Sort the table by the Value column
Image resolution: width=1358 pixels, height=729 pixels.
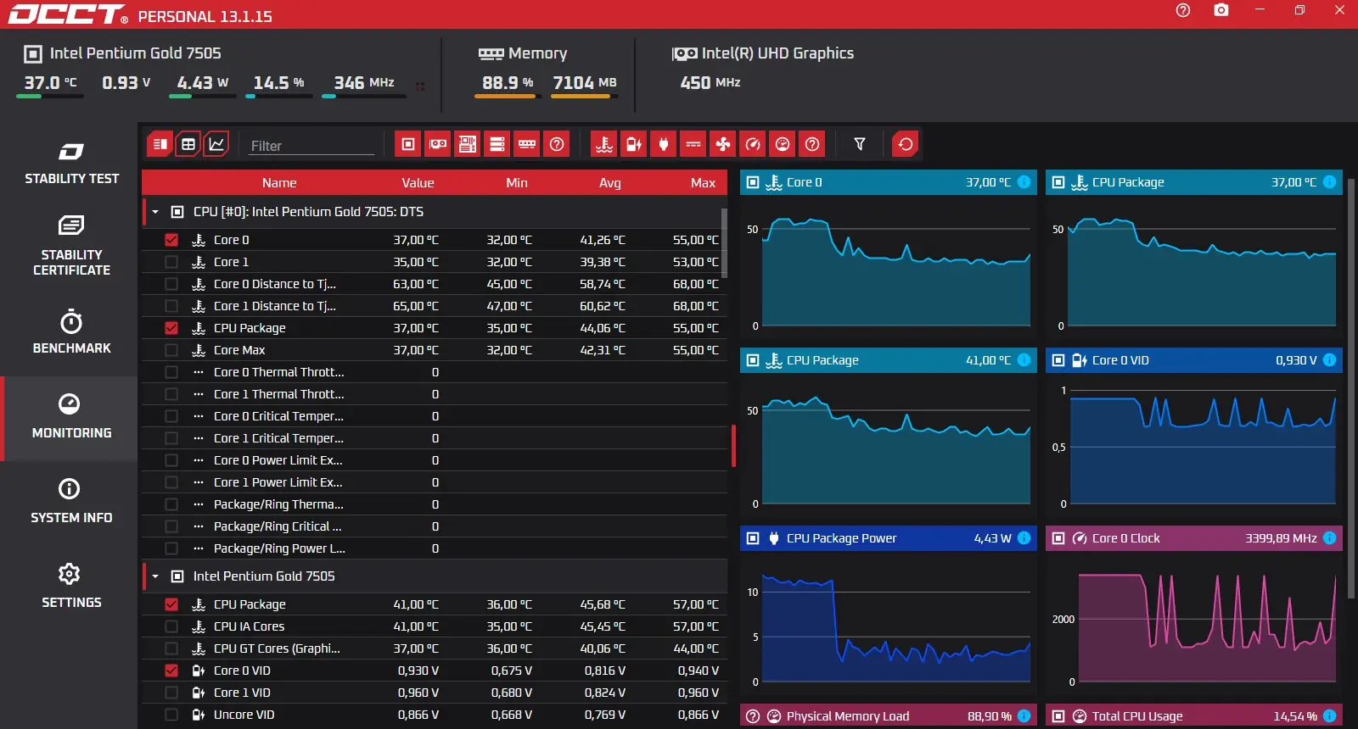[x=418, y=183]
